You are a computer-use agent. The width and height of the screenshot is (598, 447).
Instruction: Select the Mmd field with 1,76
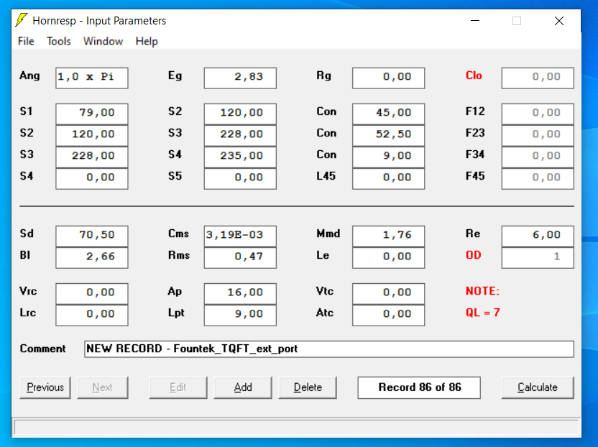389,236
